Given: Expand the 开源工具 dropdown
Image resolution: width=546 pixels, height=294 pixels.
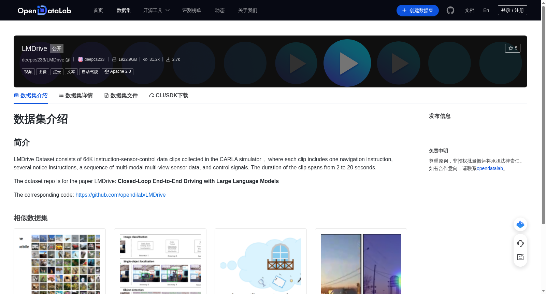Looking at the screenshot, I should 156,10.
